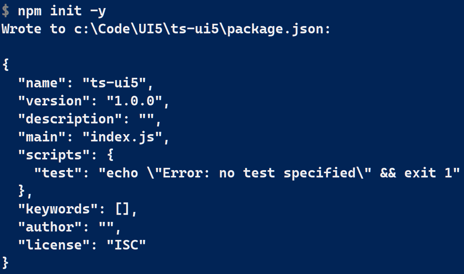Click the "ts-ui5" name value
464x274 pixels.
coord(114,82)
